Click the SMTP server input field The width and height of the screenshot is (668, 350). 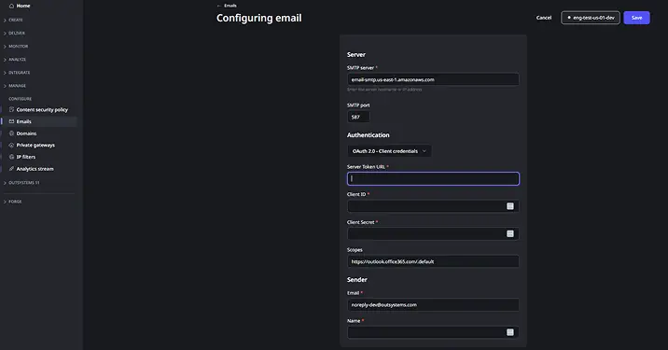tap(433, 79)
